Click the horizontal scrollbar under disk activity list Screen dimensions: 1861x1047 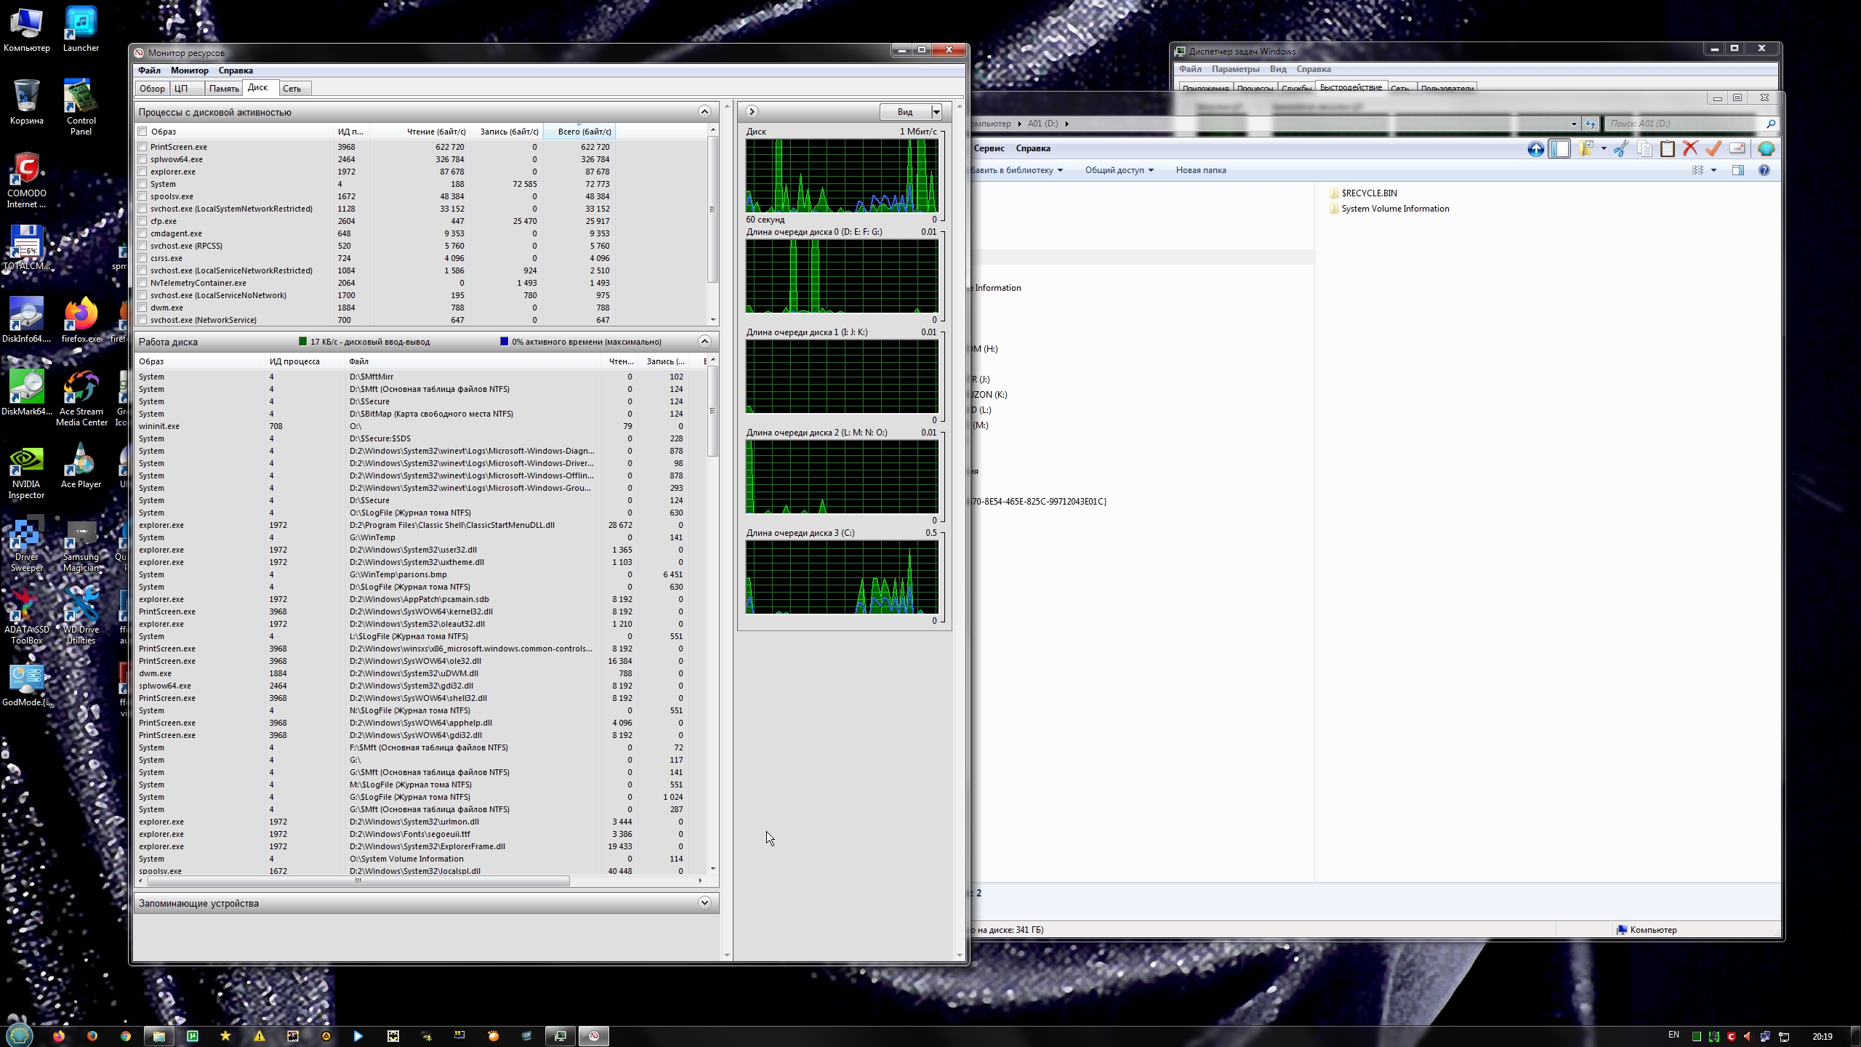click(358, 881)
